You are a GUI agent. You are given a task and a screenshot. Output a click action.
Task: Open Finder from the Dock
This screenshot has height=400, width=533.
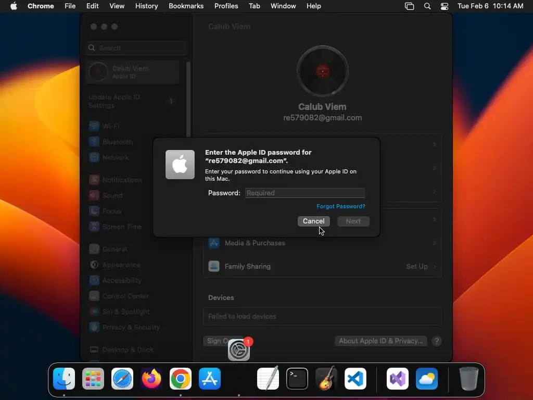(64, 379)
